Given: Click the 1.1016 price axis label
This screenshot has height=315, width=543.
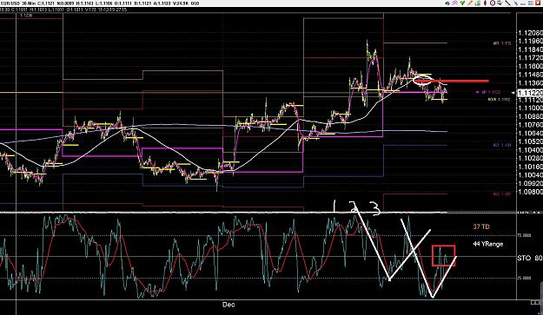Looking at the screenshot, I should pos(530,167).
